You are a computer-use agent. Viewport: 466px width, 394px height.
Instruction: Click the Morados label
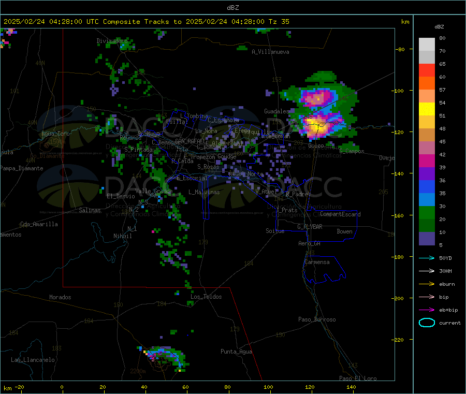click(x=60, y=297)
